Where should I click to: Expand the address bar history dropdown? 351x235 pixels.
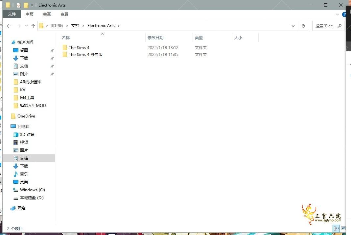tap(293, 26)
